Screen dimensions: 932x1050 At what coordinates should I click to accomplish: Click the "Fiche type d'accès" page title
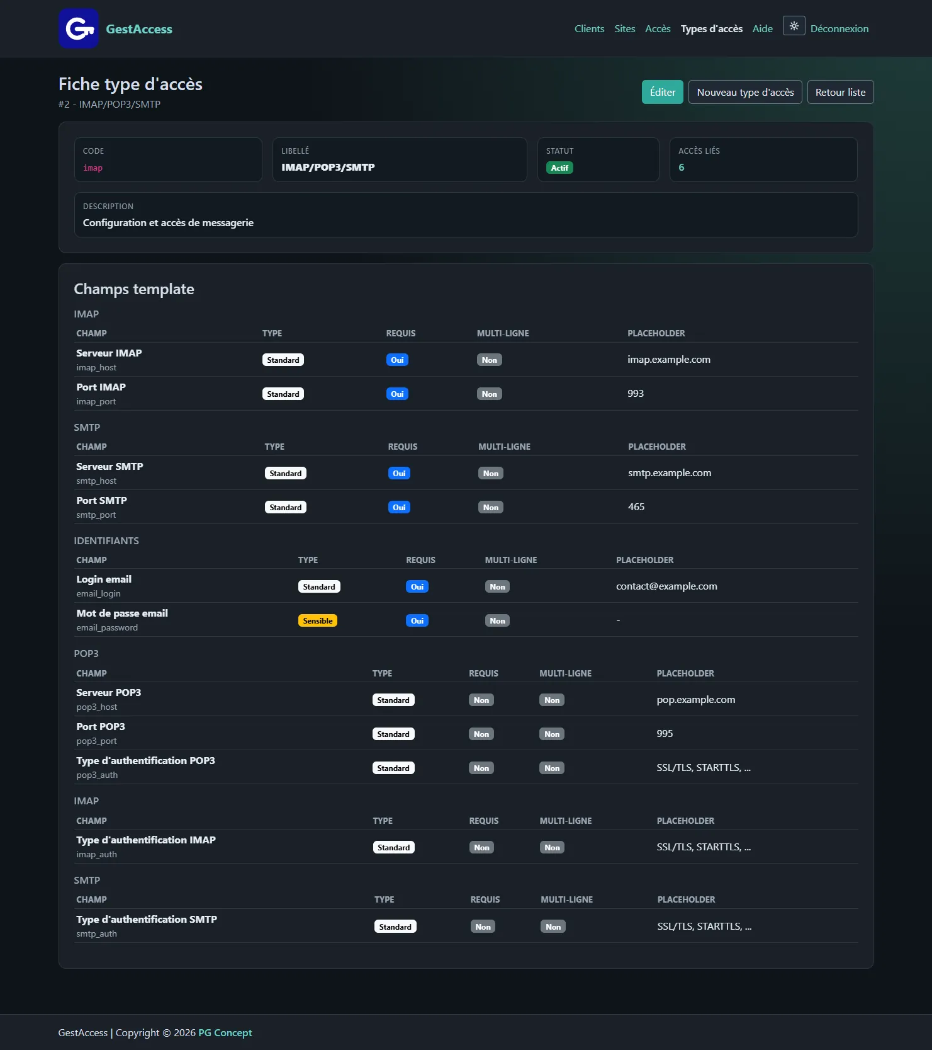(130, 84)
